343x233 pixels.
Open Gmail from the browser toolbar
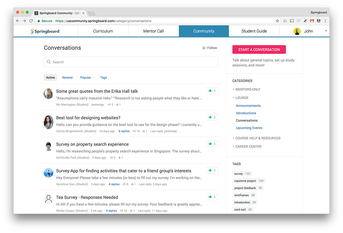312,21
